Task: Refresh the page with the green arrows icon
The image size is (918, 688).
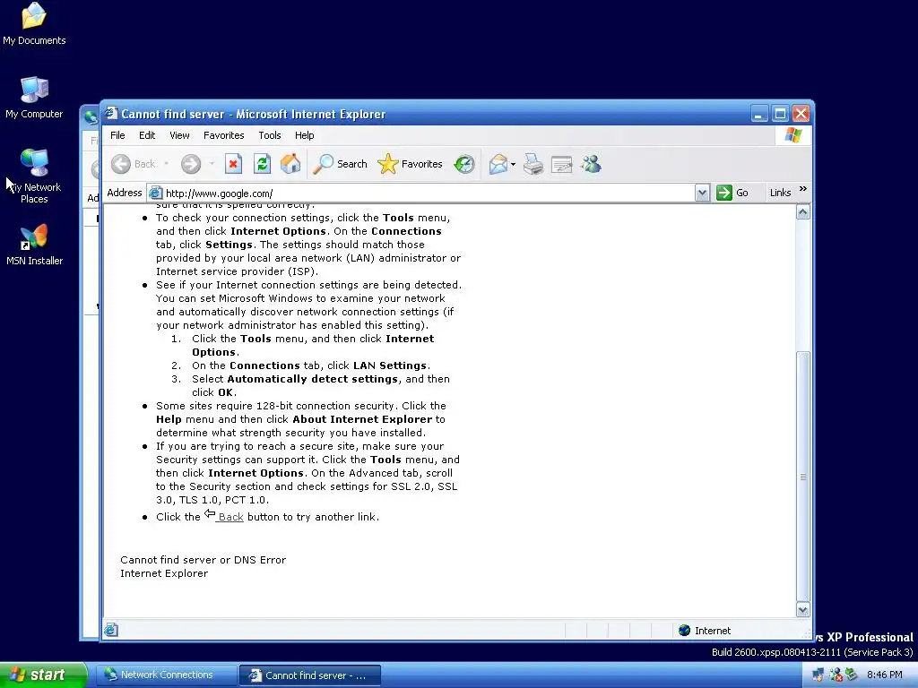Action: pyautogui.click(x=262, y=165)
